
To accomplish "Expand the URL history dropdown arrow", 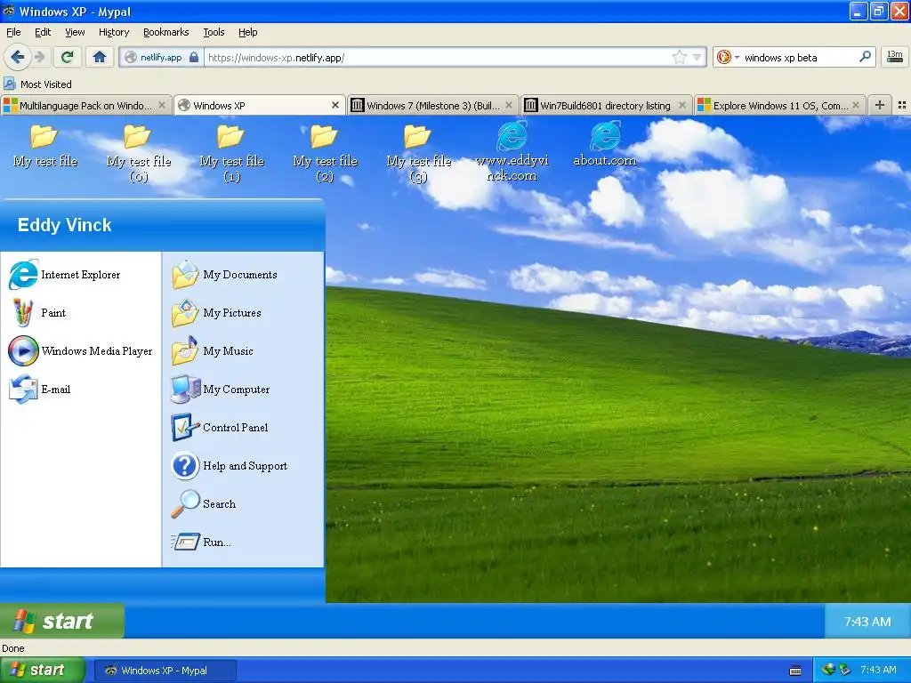I will click(697, 57).
